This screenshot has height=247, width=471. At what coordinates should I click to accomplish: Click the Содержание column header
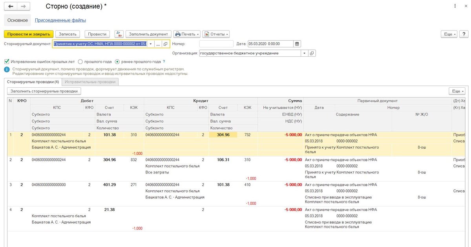point(347,114)
